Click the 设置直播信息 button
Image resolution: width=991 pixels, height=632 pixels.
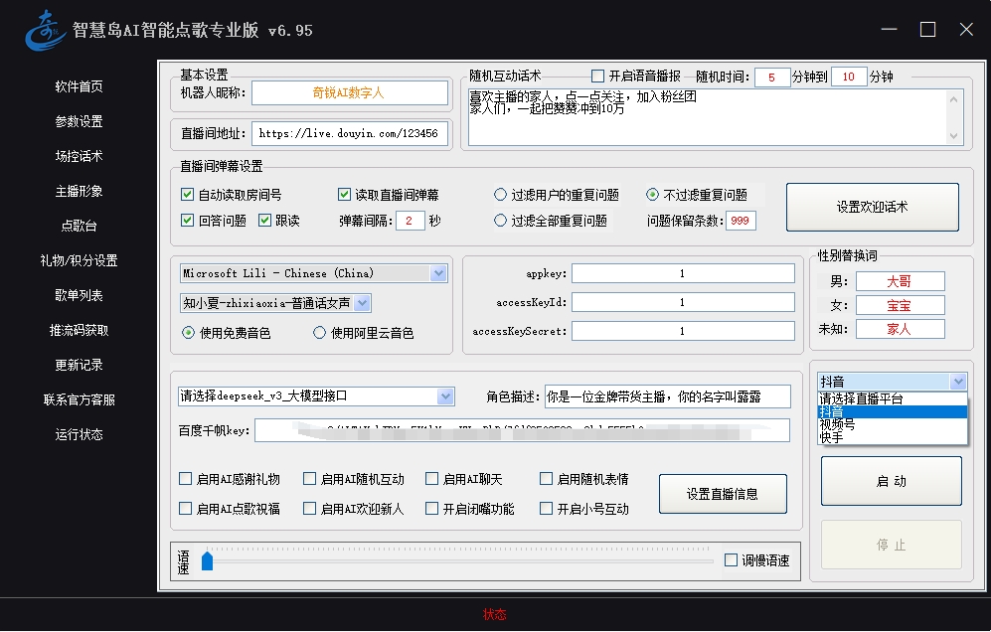[723, 494]
